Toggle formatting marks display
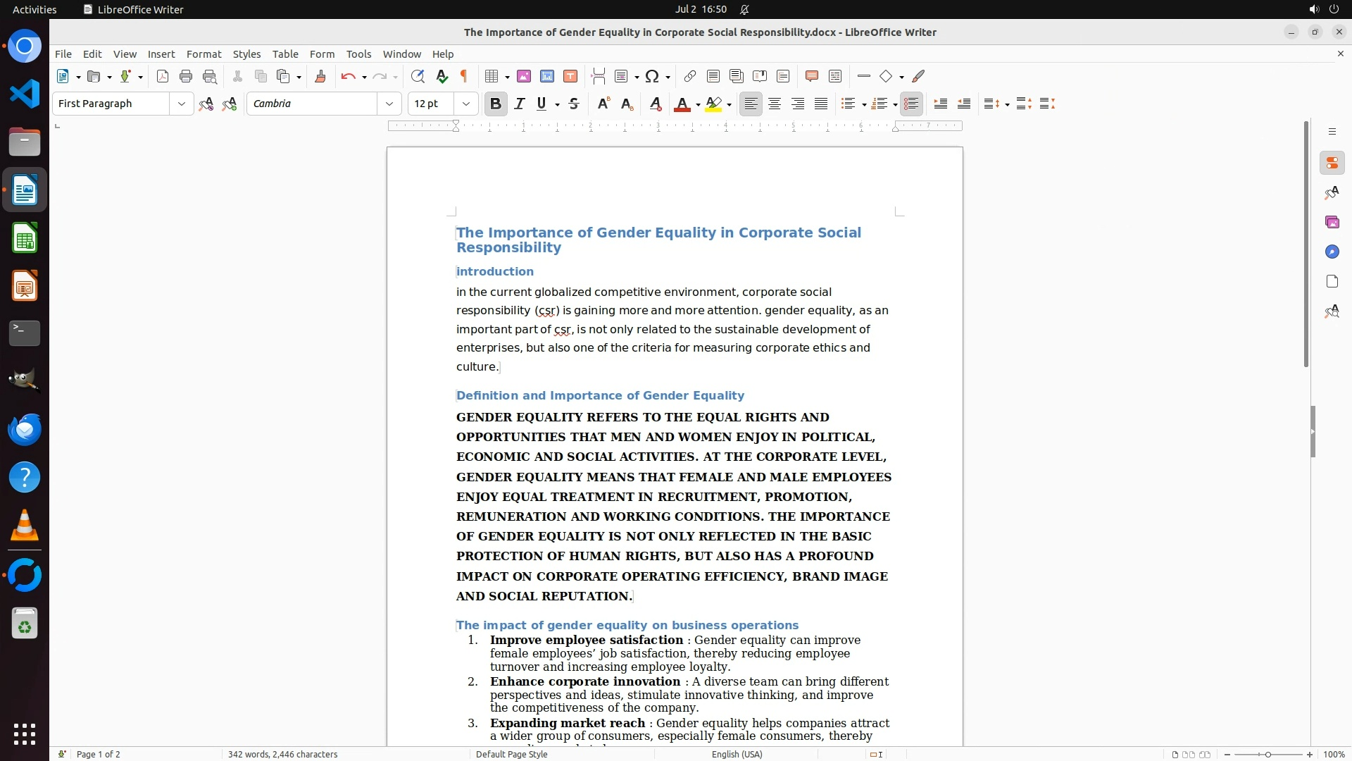The width and height of the screenshot is (1352, 761). coord(464,76)
